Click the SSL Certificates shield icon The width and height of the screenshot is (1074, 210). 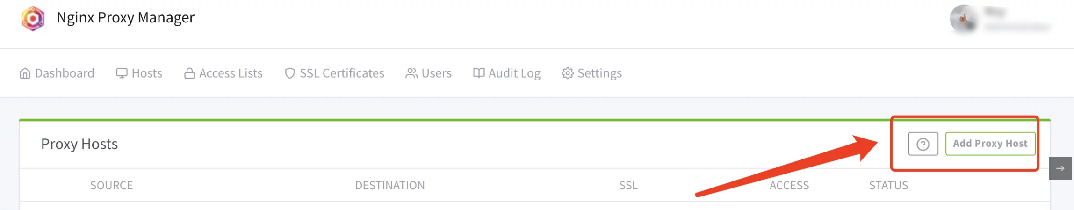pyautogui.click(x=290, y=73)
